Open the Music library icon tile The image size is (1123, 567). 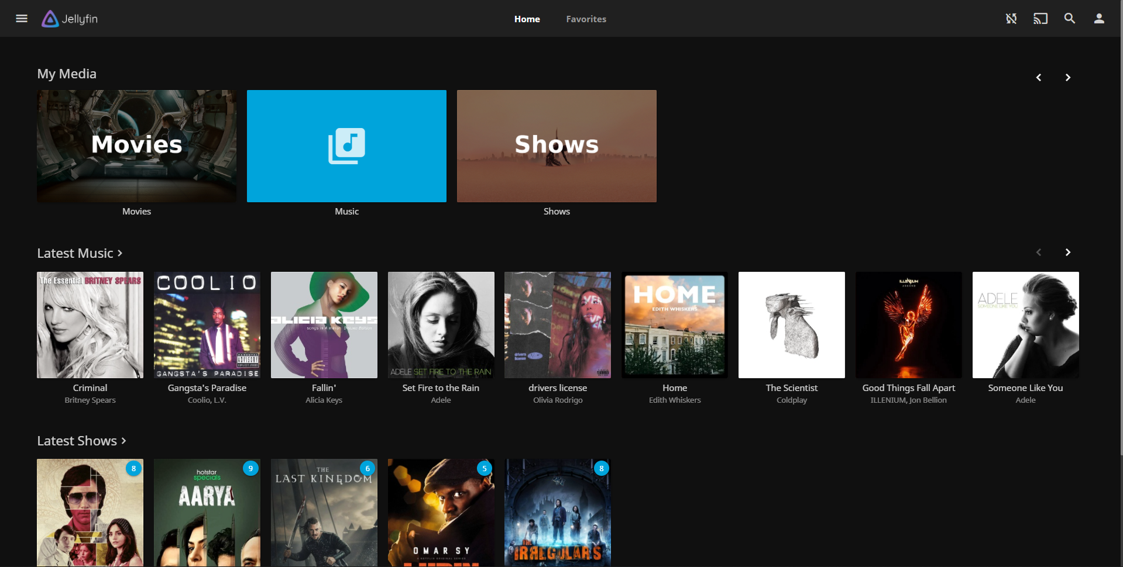pos(346,146)
